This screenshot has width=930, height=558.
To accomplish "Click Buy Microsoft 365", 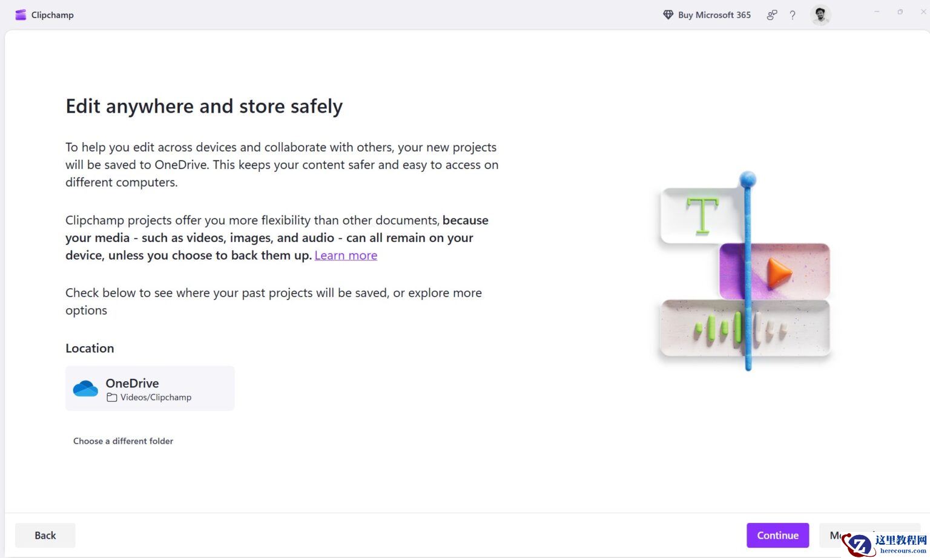I will (x=714, y=15).
